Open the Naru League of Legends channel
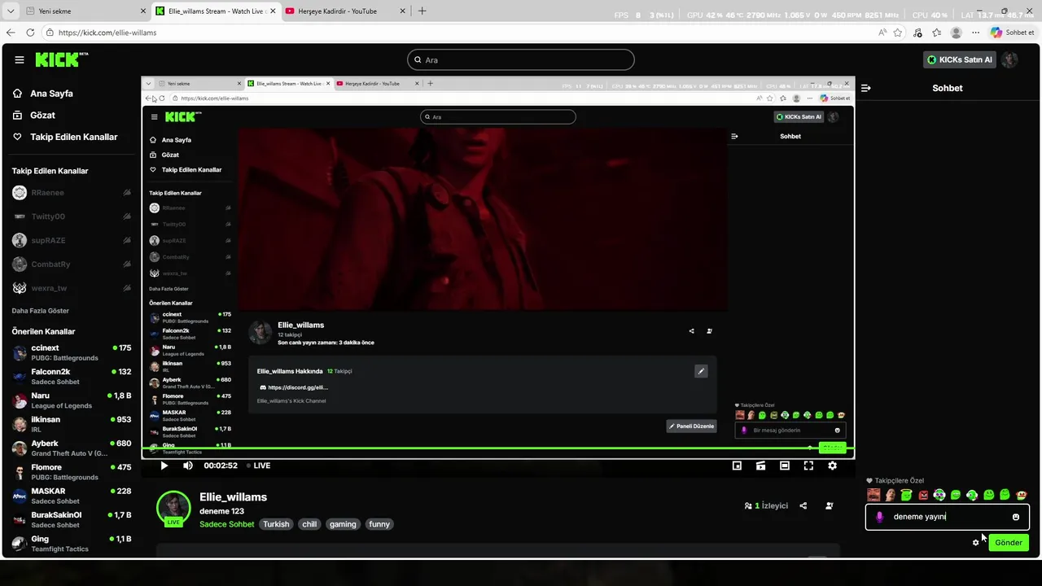The image size is (1042, 586). pos(72,400)
